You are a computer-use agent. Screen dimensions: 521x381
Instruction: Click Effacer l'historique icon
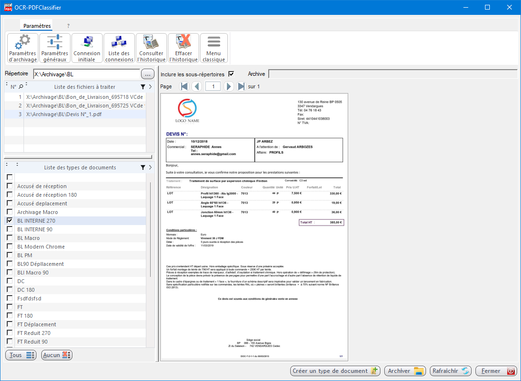point(183,48)
